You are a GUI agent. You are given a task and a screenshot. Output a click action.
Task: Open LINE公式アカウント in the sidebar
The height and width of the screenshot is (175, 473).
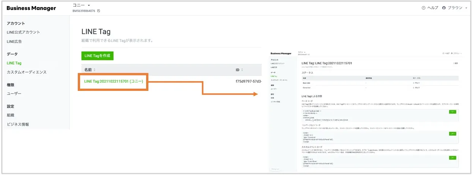coord(23,32)
